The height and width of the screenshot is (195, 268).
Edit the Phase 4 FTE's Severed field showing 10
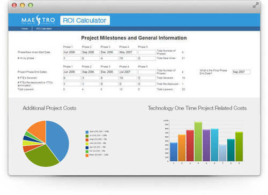pyautogui.click(x=128, y=78)
